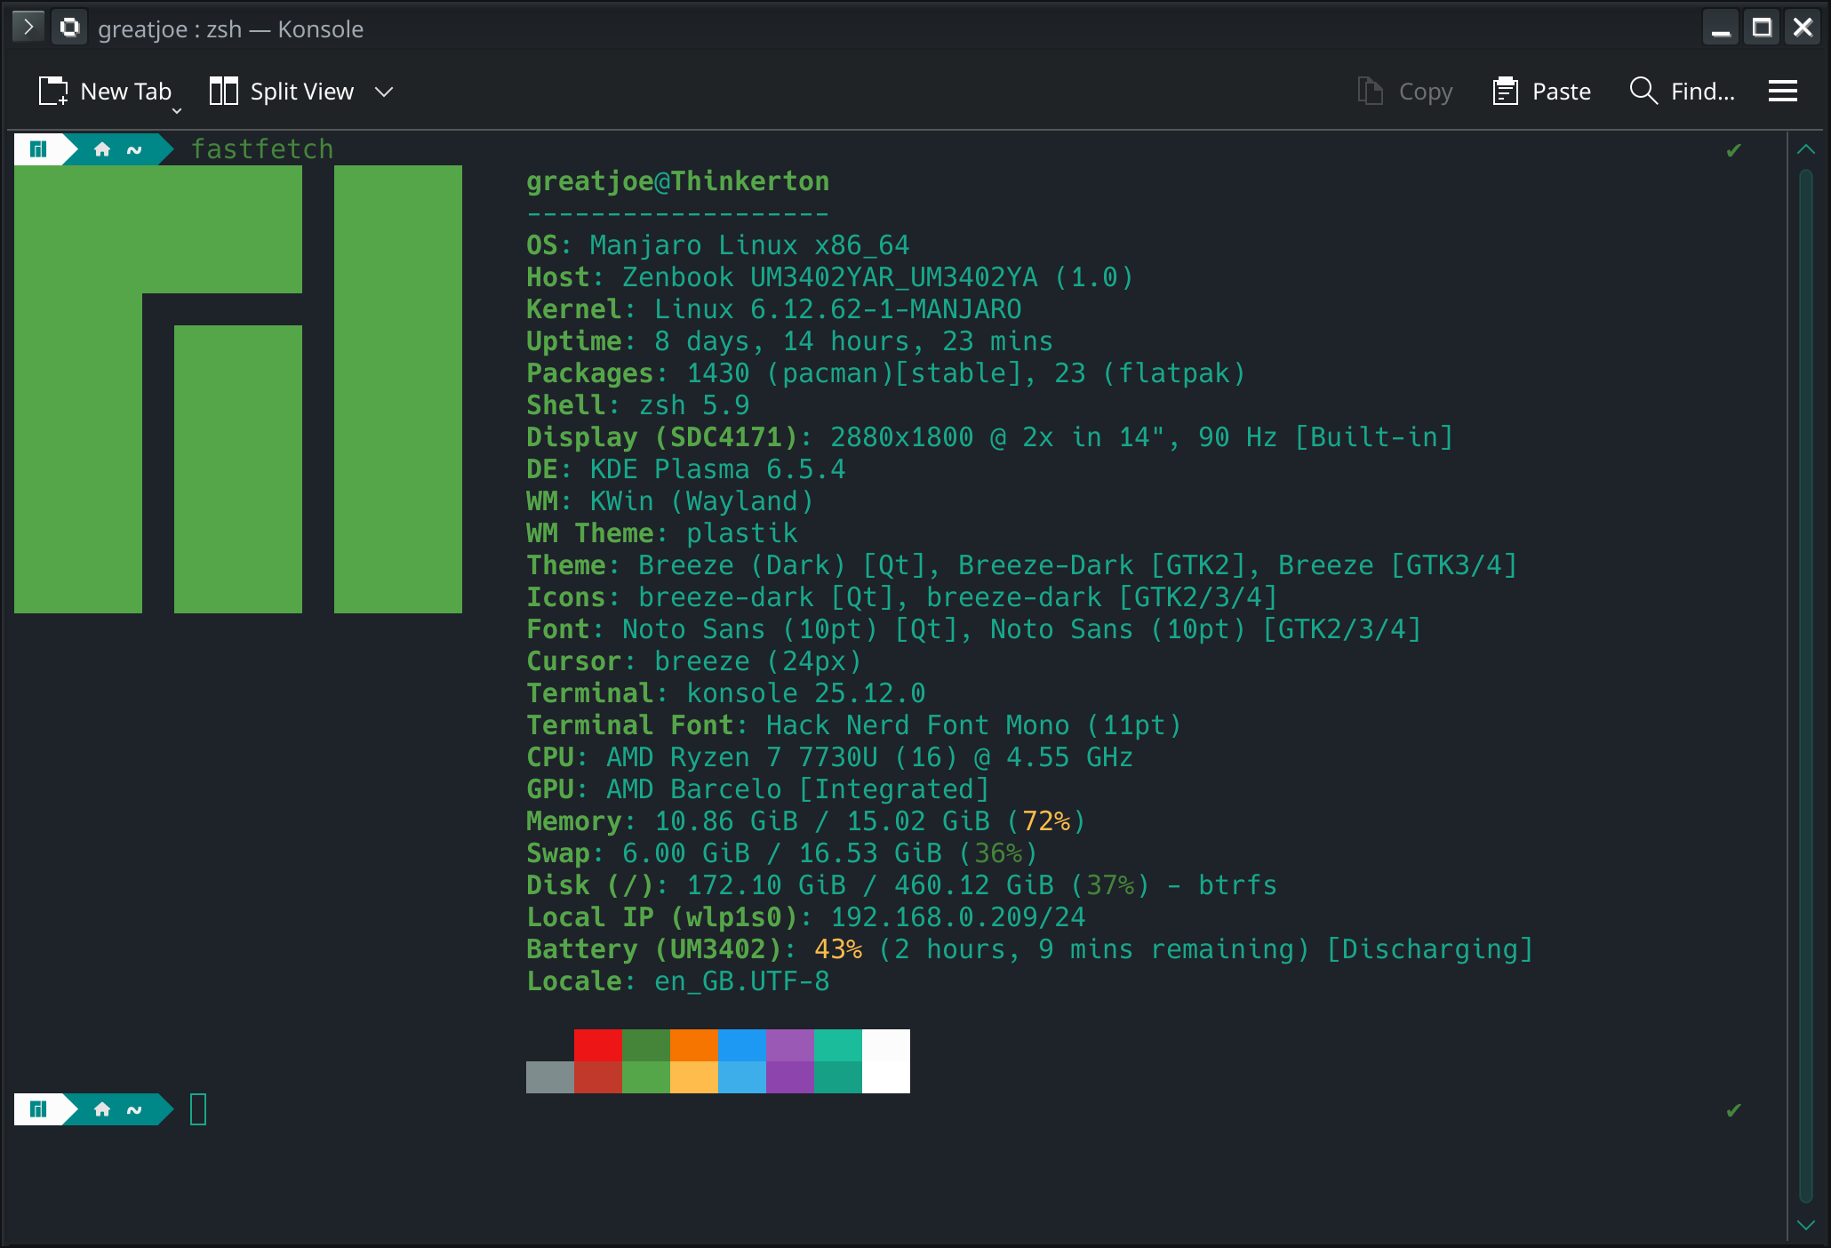Screen dimensions: 1831x1248
Task: Expand the Split View dropdown arrow
Action: pos(384,92)
